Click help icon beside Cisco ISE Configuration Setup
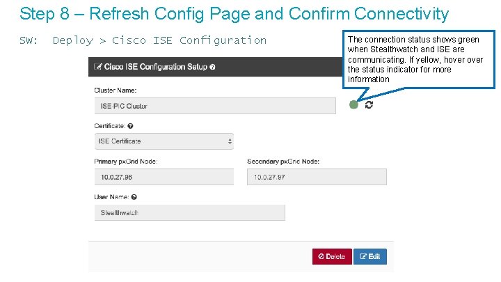The height and width of the screenshot is (282, 501). (212, 67)
